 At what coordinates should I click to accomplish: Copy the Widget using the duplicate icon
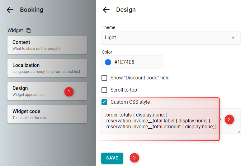pyautogui.click(x=28, y=30)
